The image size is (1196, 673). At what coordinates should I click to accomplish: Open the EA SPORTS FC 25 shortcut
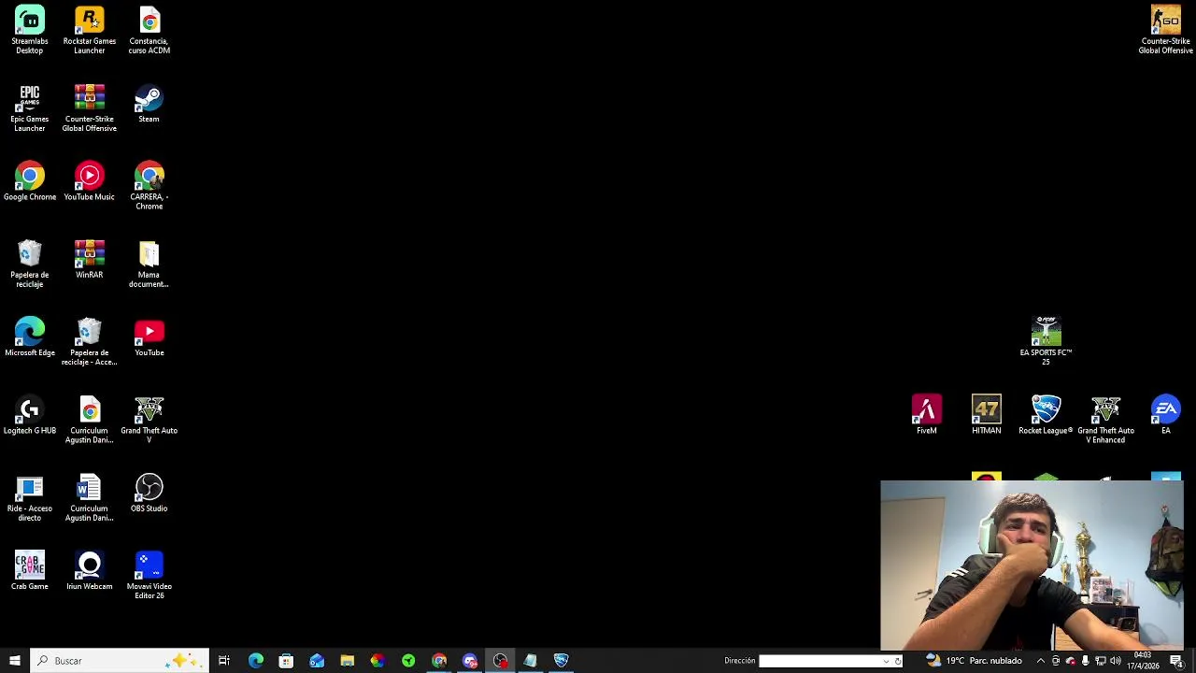(x=1046, y=341)
